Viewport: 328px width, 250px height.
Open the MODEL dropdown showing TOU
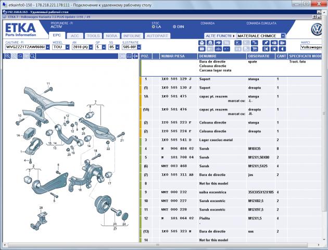pos(67,47)
